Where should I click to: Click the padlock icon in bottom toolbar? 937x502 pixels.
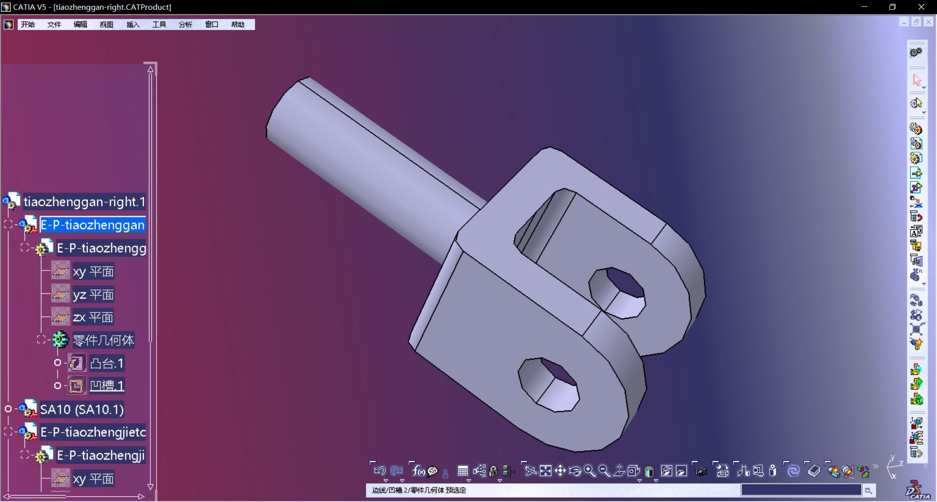tap(493, 471)
